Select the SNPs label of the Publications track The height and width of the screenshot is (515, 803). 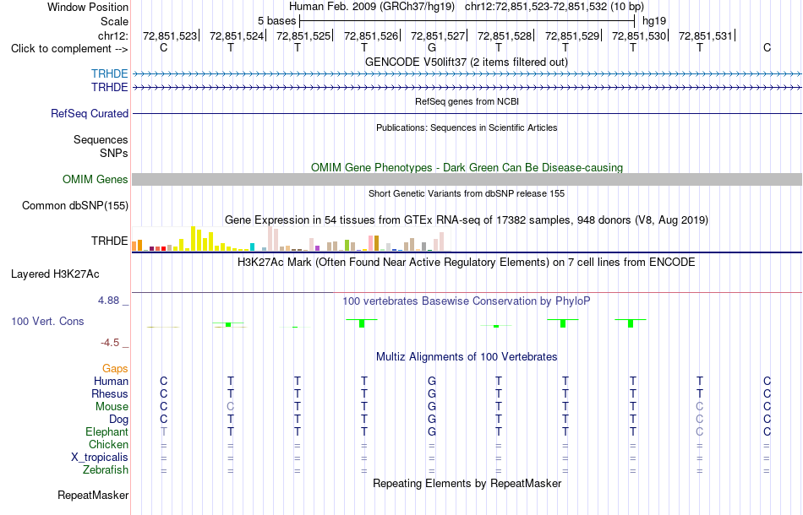[114, 153]
